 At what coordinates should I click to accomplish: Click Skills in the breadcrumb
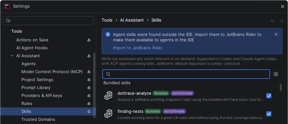(156, 20)
